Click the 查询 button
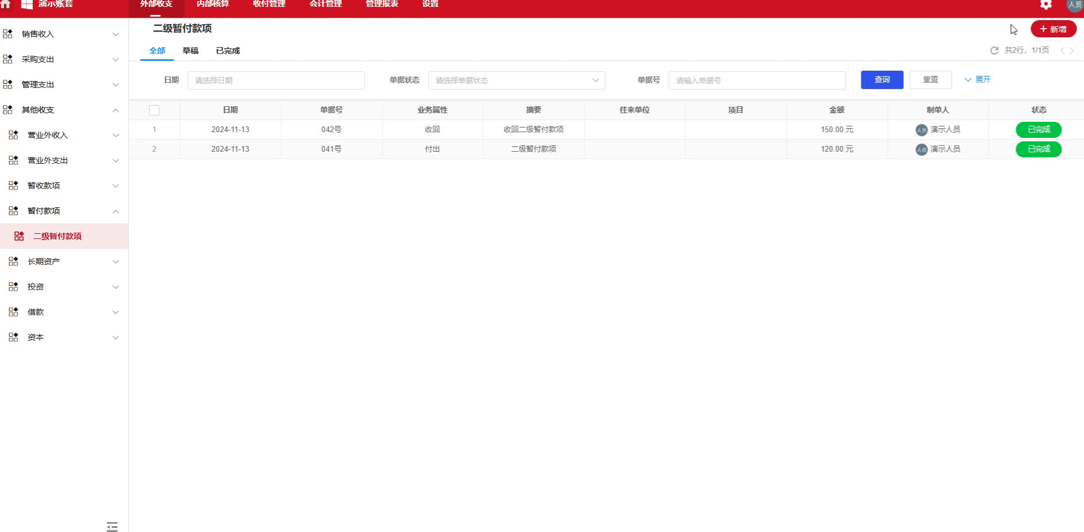Viewport: 1084px width, 532px height. coord(881,80)
